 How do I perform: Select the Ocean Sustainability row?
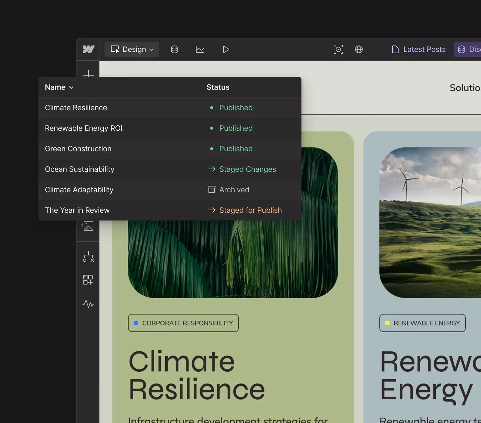tap(170, 169)
